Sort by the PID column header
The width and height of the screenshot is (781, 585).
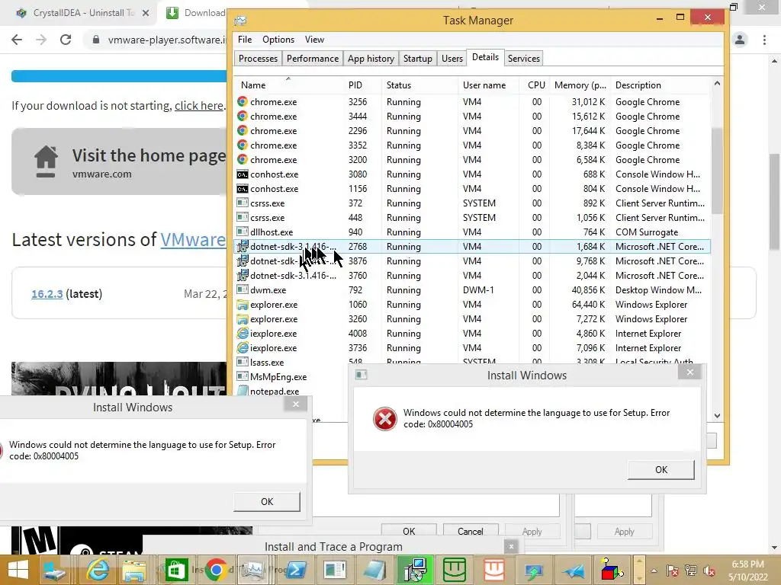point(362,85)
